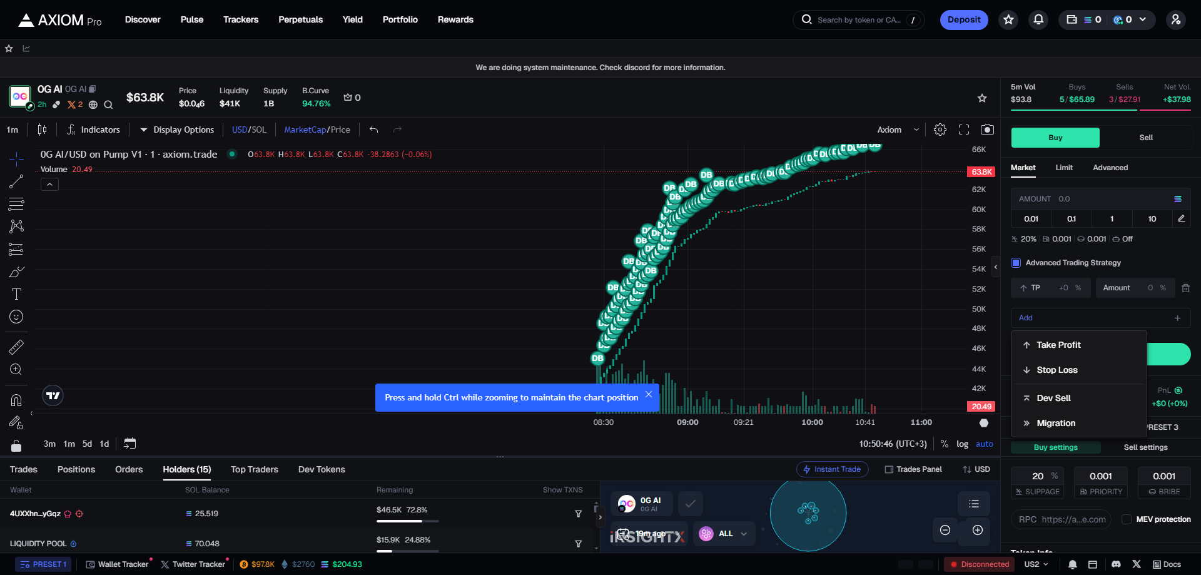Activate the chart zoom-in tool
1201x575 pixels.
click(x=16, y=369)
